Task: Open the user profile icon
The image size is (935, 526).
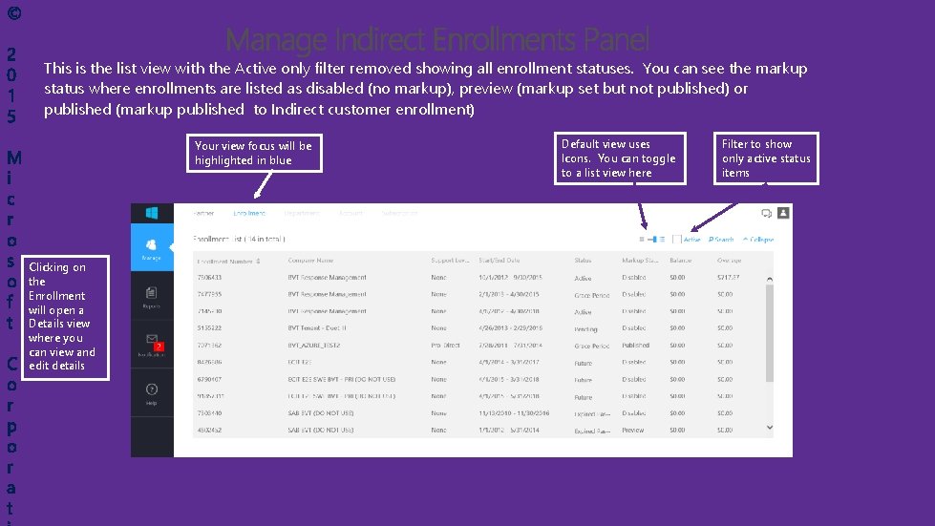Action: click(783, 213)
